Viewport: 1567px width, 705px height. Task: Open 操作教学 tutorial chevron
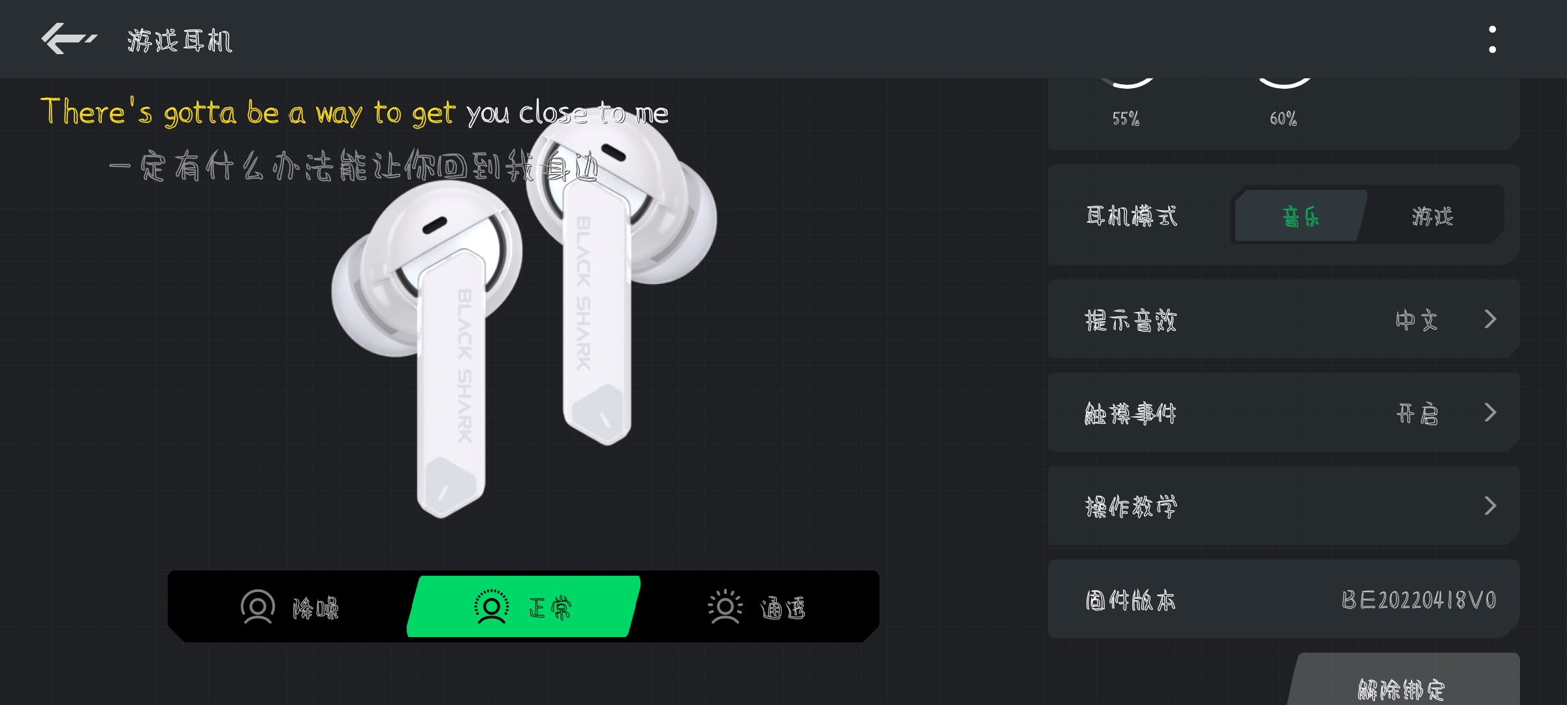point(1490,506)
